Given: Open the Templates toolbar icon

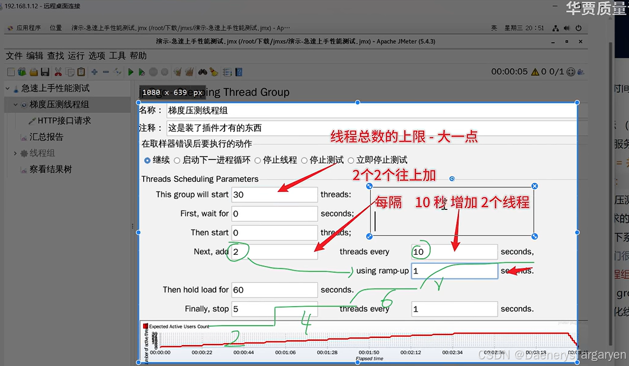Looking at the screenshot, I should [x=22, y=72].
